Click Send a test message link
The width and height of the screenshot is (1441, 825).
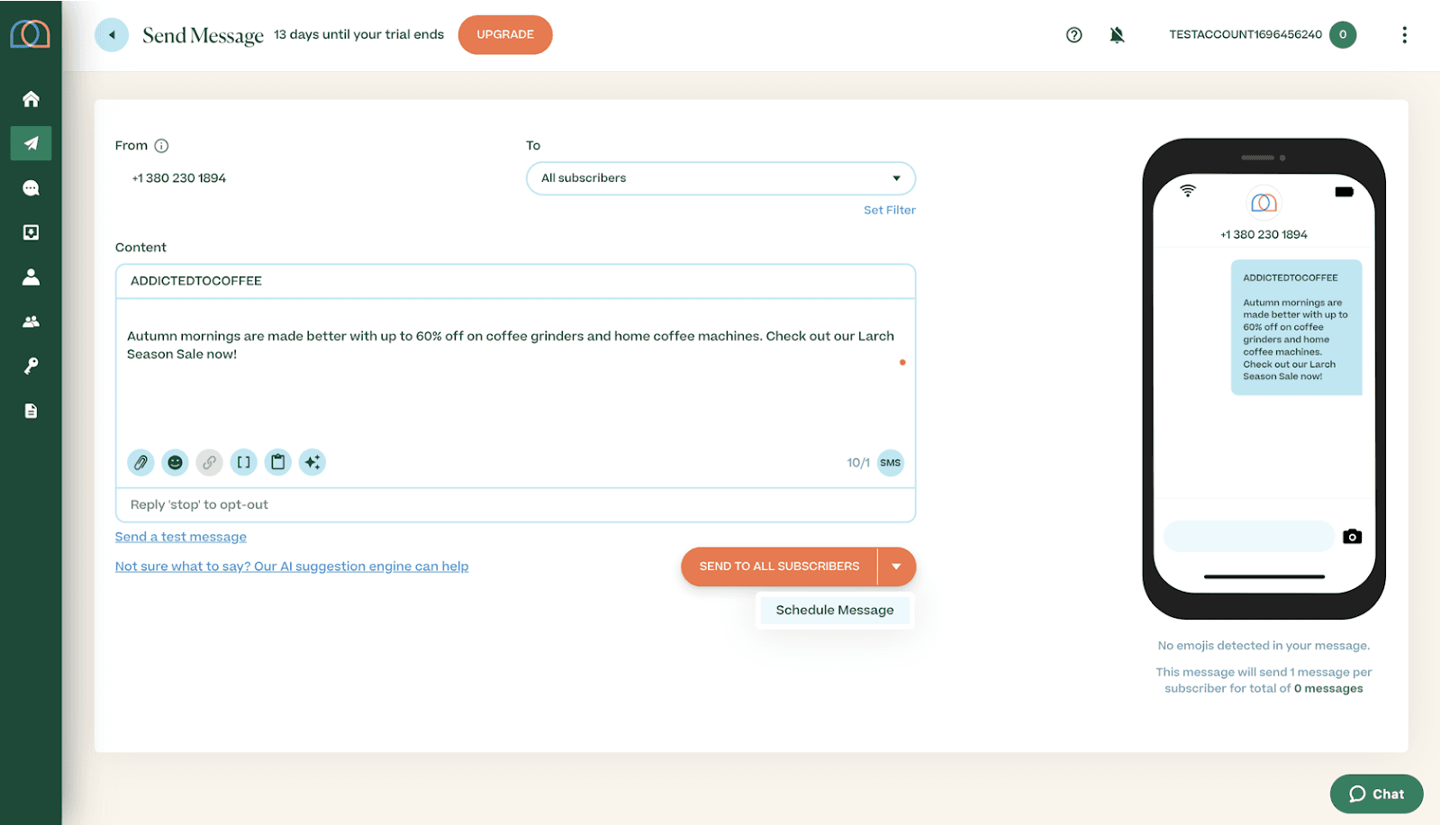tap(181, 537)
